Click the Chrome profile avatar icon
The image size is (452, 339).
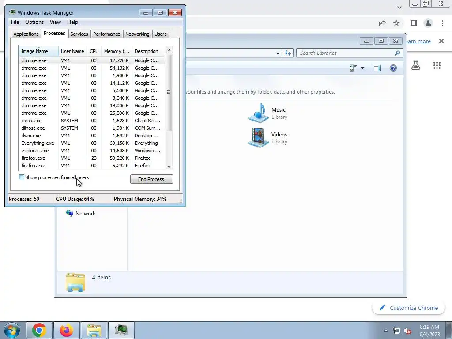point(428,23)
